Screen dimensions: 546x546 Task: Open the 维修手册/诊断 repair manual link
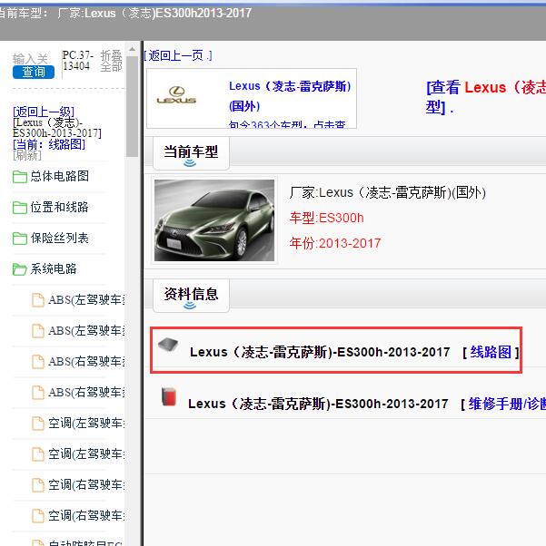click(x=507, y=404)
